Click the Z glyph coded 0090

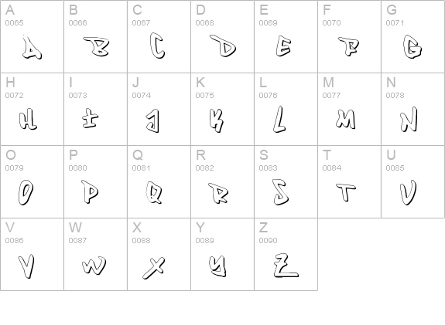click(x=286, y=254)
